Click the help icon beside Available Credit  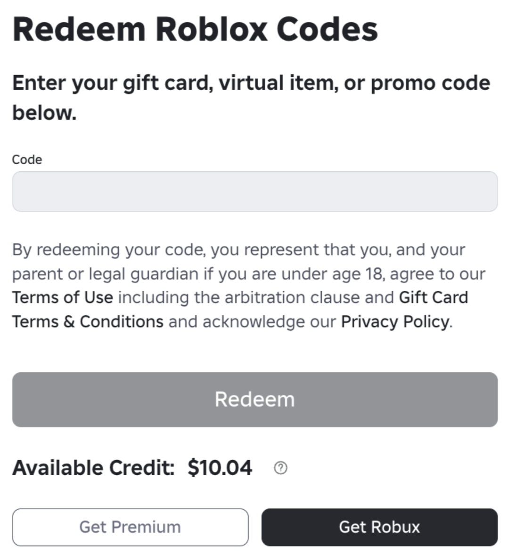pyautogui.click(x=281, y=468)
